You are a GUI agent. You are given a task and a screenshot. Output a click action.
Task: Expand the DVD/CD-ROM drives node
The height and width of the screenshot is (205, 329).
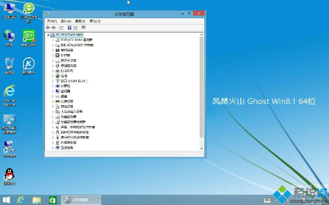tap(53, 40)
